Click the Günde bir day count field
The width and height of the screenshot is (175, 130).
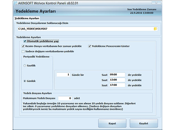coord(63,75)
